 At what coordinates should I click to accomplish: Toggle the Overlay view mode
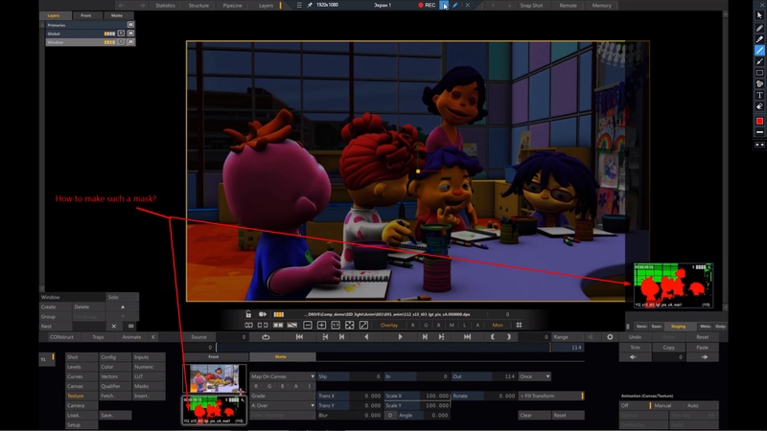[389, 326]
